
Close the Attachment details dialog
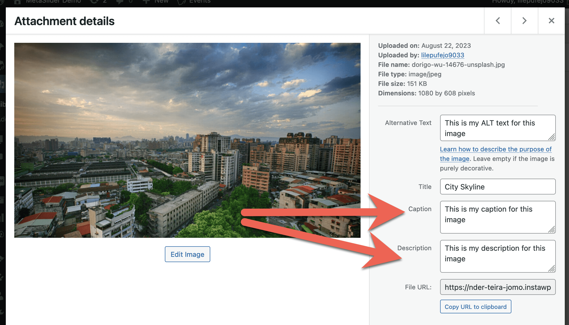click(551, 21)
